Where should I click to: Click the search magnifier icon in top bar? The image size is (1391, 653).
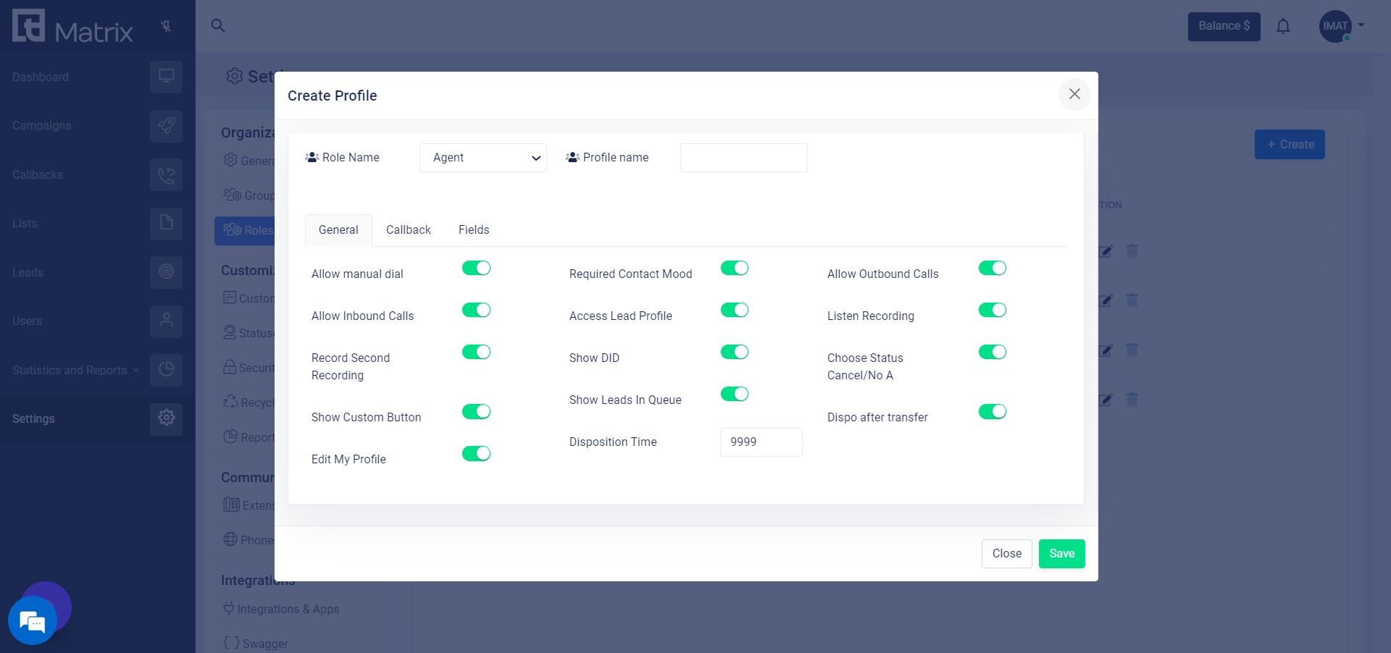[x=218, y=26]
